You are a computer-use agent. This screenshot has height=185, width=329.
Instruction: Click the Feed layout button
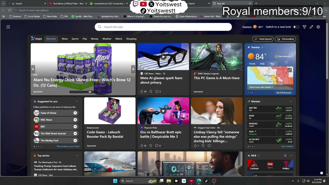(x=263, y=39)
